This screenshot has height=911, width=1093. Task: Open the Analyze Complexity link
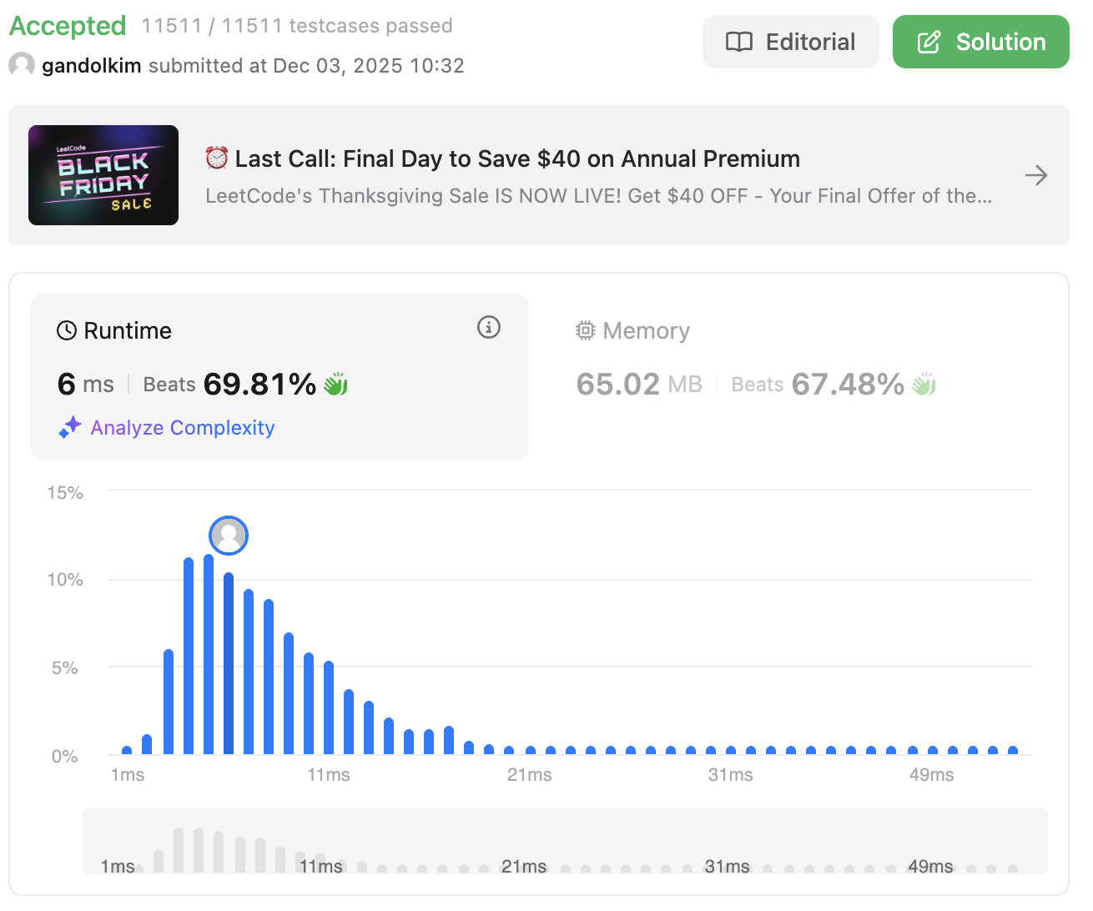pos(183,427)
